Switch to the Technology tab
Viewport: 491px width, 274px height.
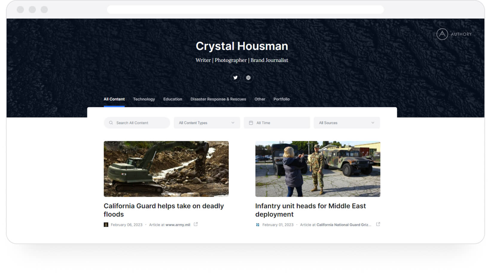(144, 99)
